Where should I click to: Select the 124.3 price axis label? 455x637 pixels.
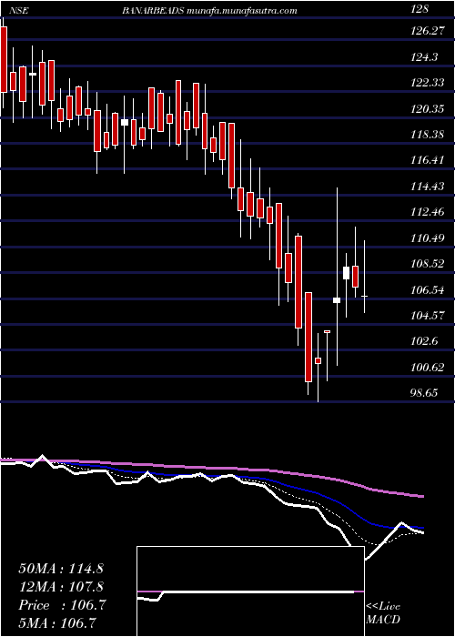point(424,56)
